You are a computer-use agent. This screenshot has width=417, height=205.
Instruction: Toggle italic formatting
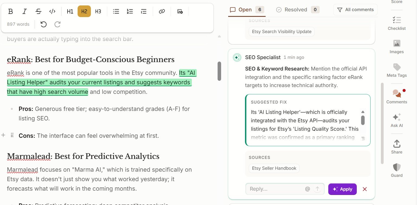(25, 11)
